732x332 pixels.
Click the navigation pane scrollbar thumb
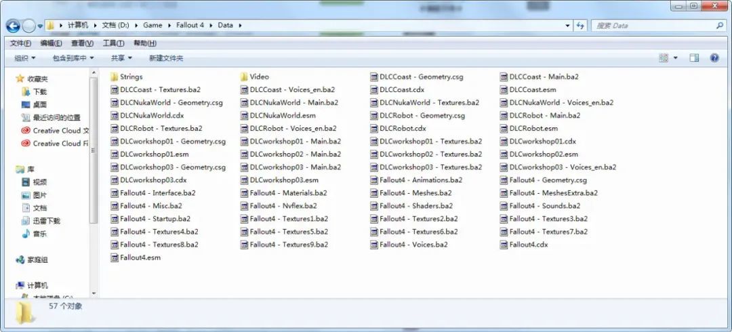94,150
